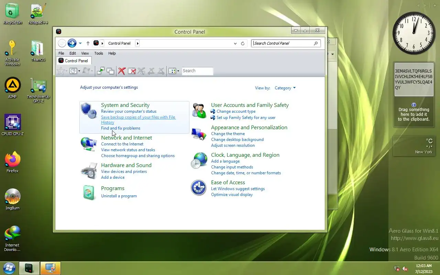Select the AIMP desktop icon
Screen dimensions: 440x275
[12, 88]
